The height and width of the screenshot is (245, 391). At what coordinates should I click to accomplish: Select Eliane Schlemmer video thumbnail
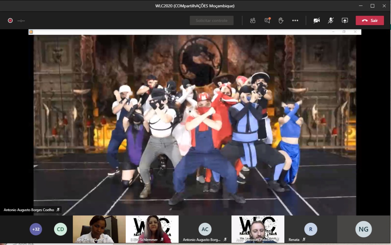(x=152, y=229)
